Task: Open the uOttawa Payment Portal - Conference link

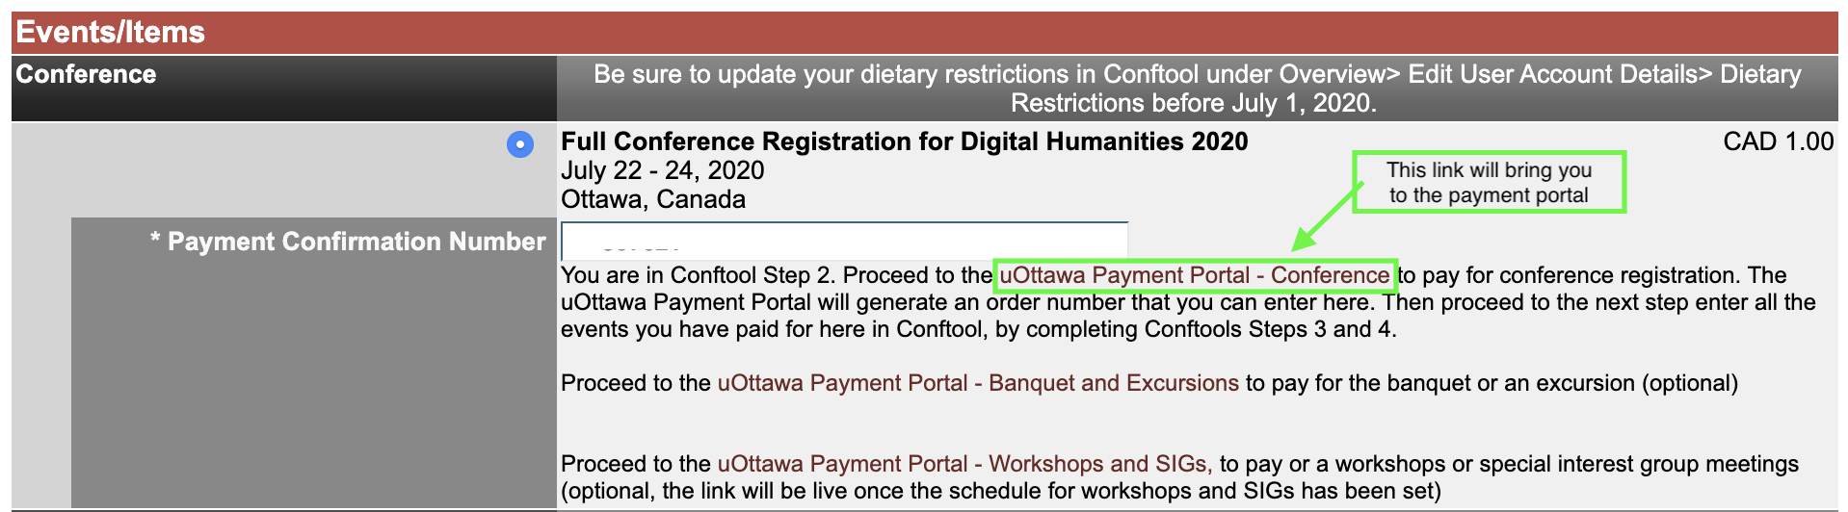Action: click(1195, 275)
